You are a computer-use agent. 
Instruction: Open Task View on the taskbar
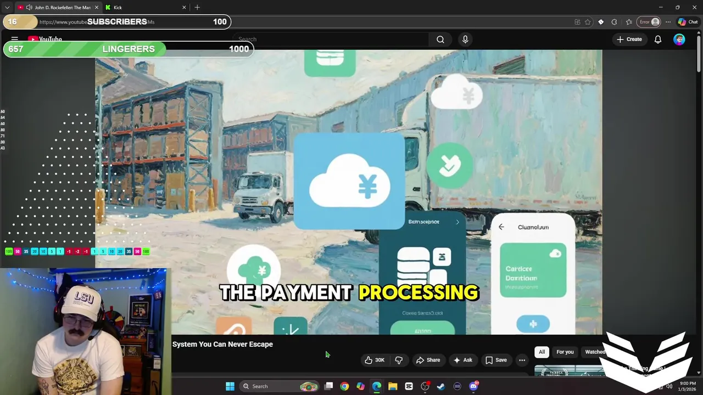pyautogui.click(x=328, y=386)
